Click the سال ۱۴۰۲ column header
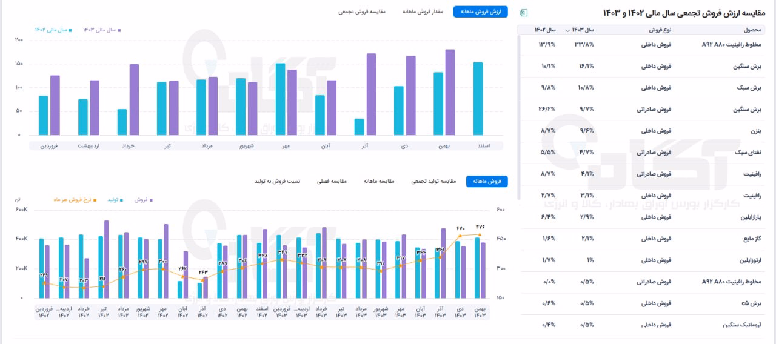776x344 pixels. [545, 30]
